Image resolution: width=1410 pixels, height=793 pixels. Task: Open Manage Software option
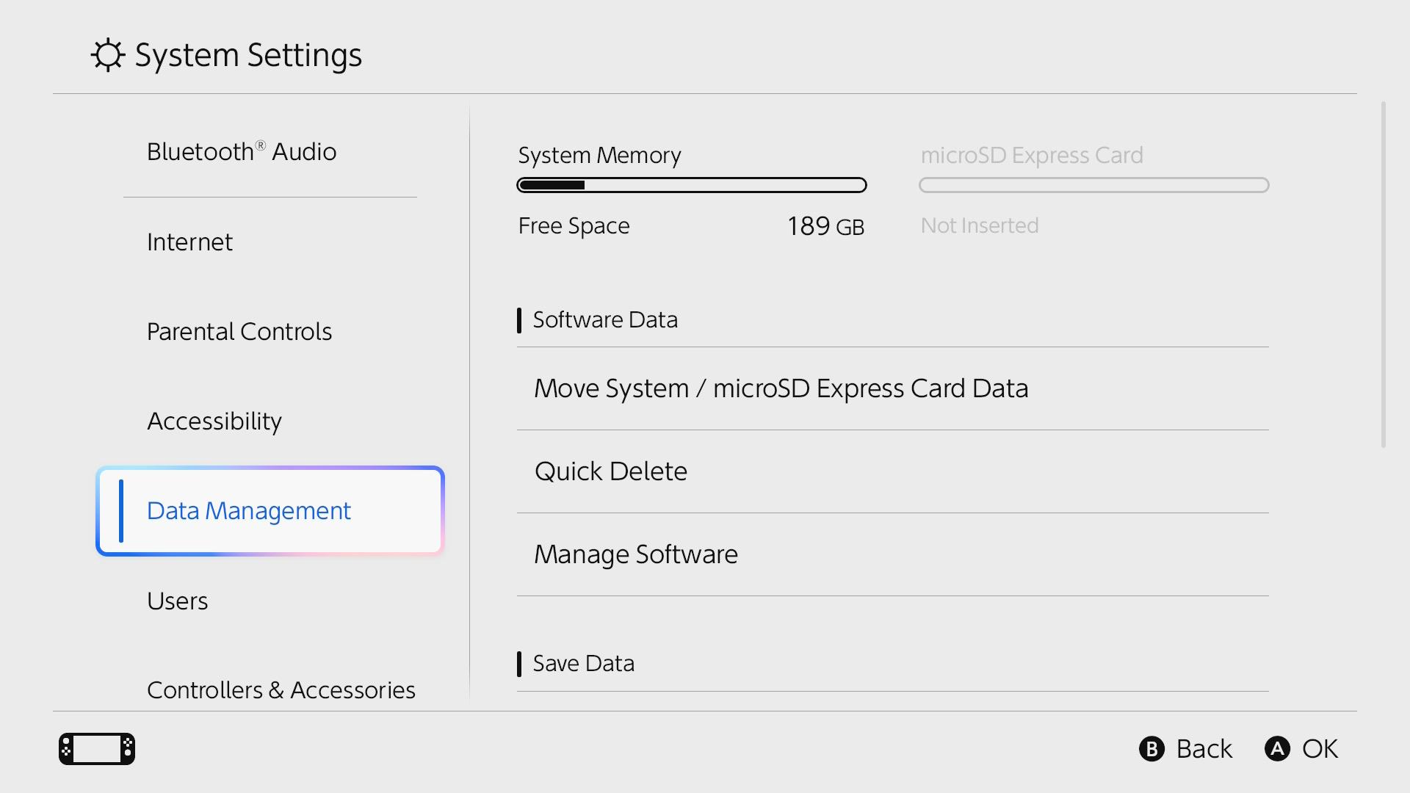pos(893,554)
